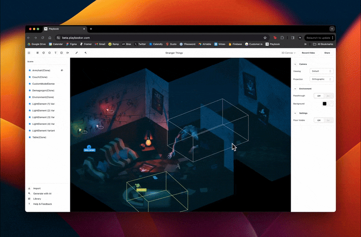Click the lit lamp object in the scene
Screen dimensions: 361x237
click(x=148, y=141)
